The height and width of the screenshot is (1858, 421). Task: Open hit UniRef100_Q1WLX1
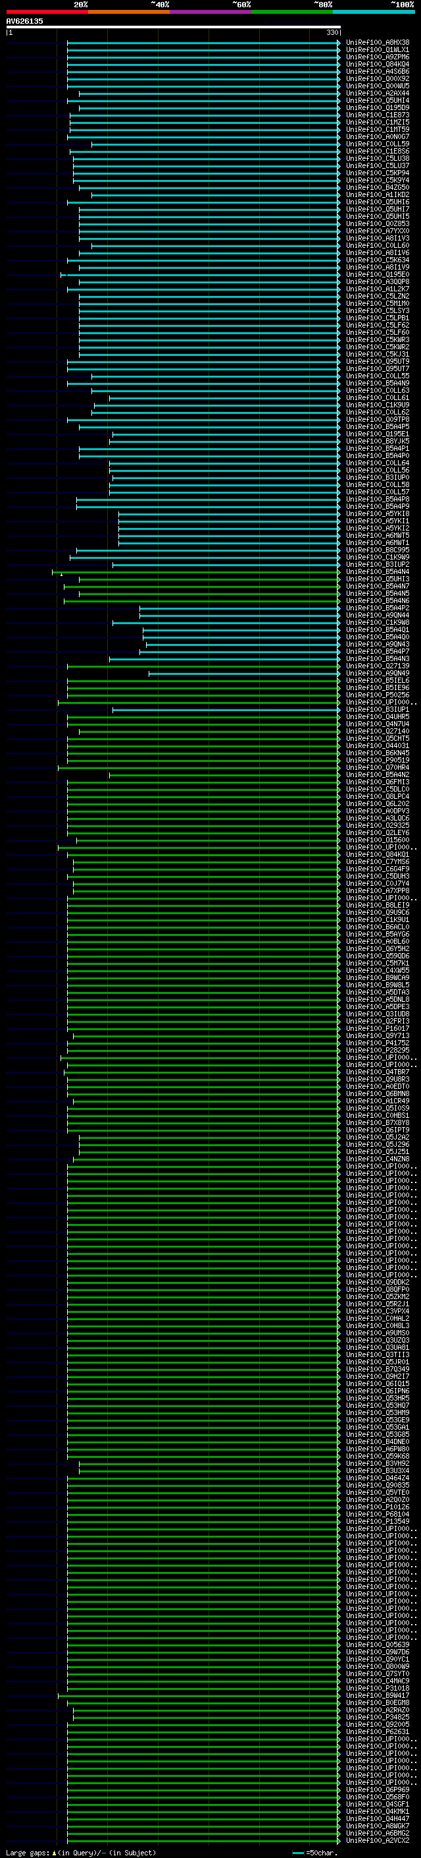(378, 50)
